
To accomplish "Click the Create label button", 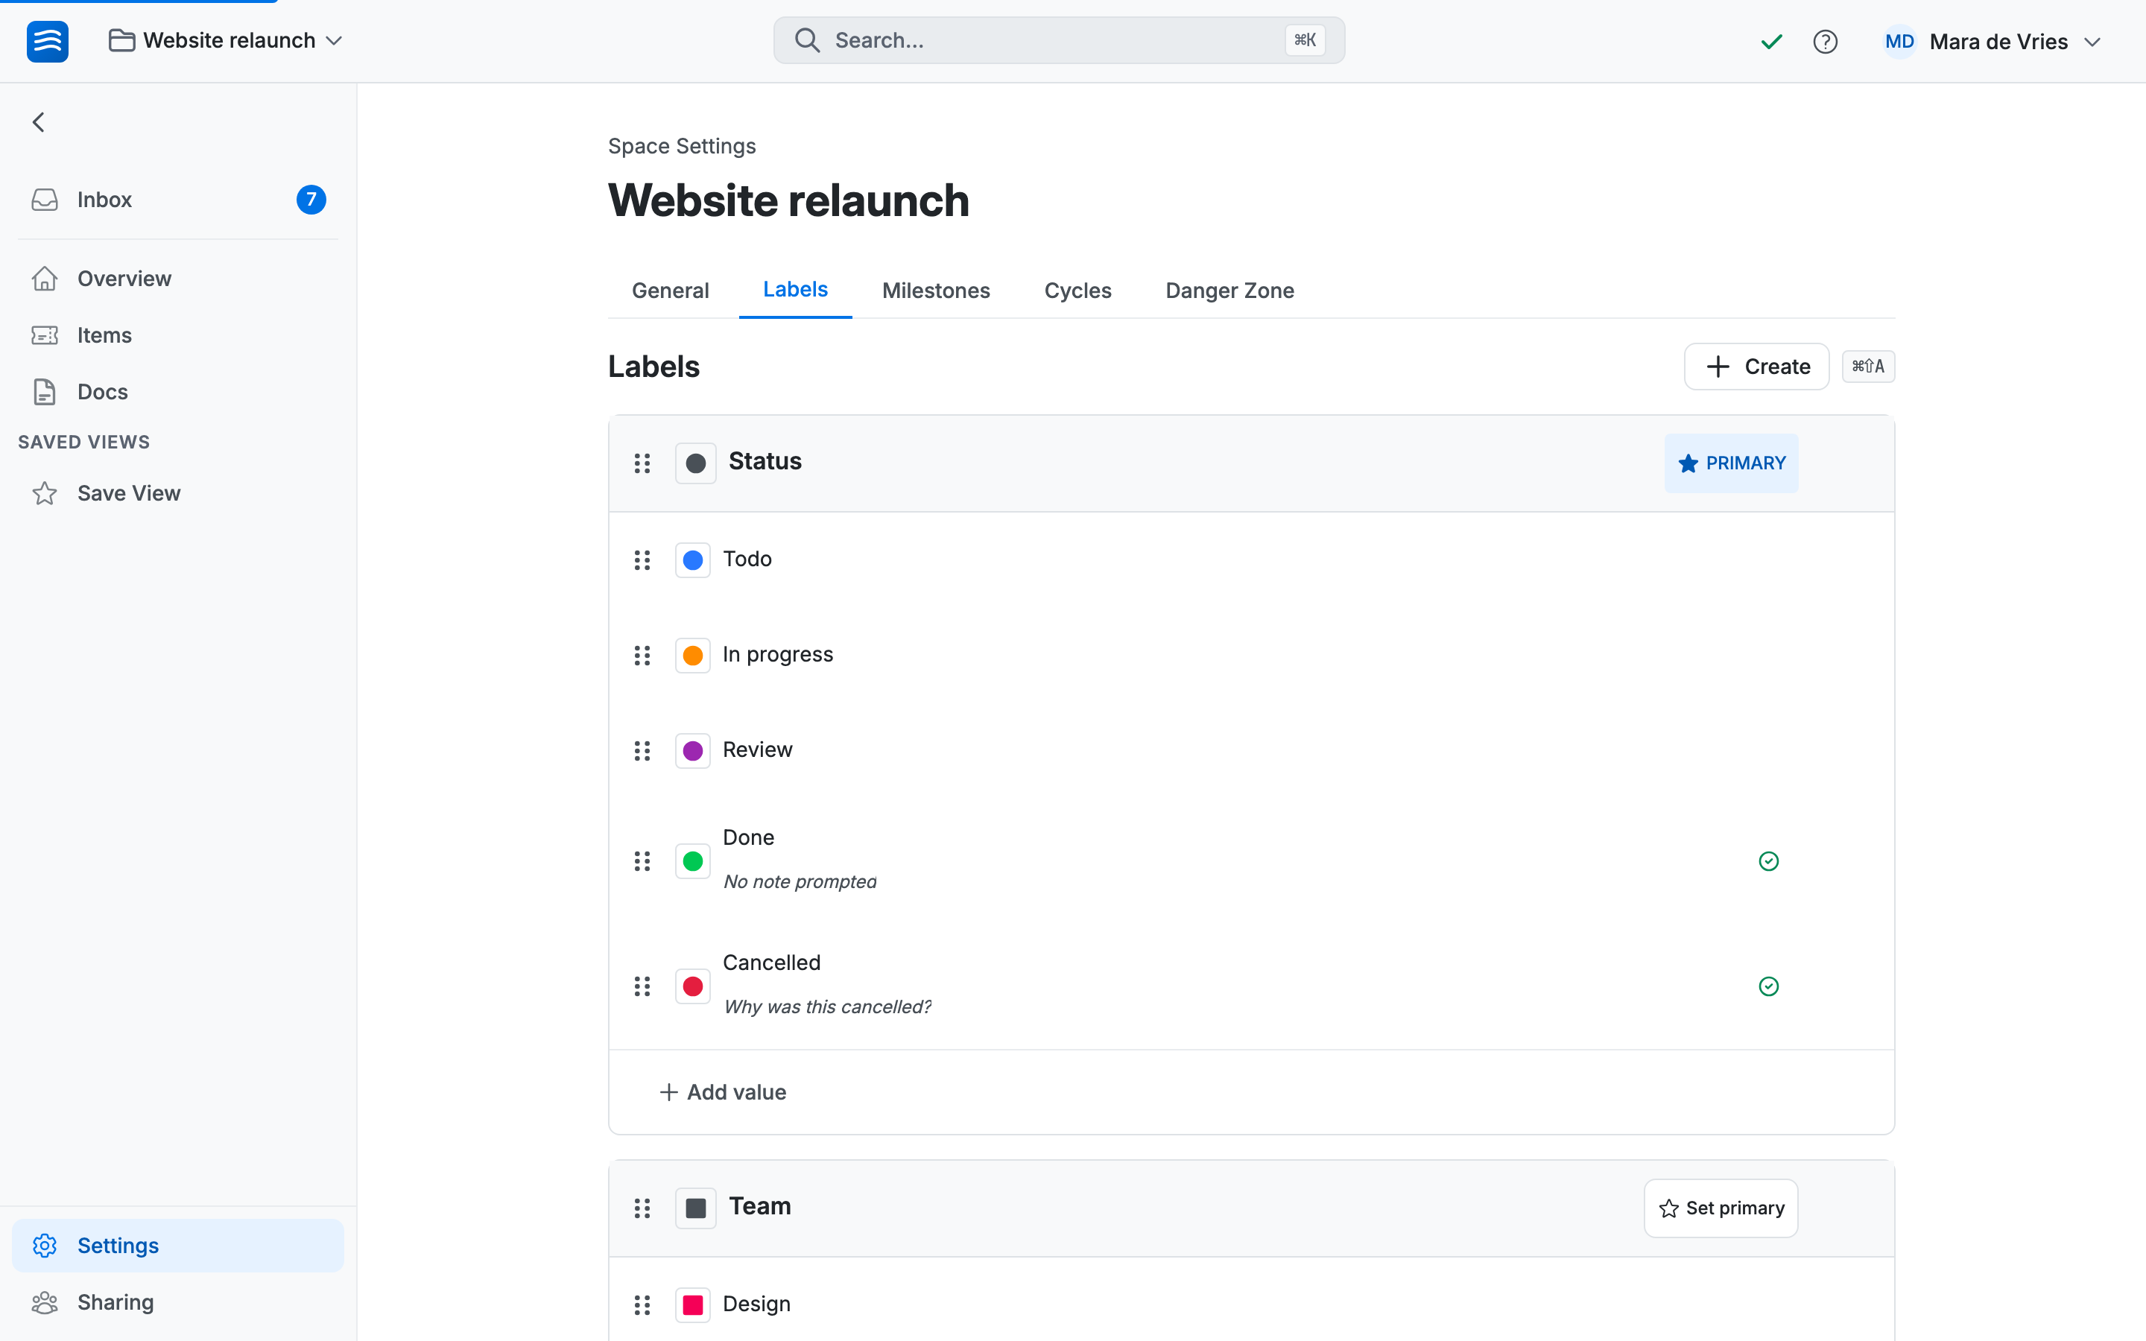I will [x=1757, y=367].
